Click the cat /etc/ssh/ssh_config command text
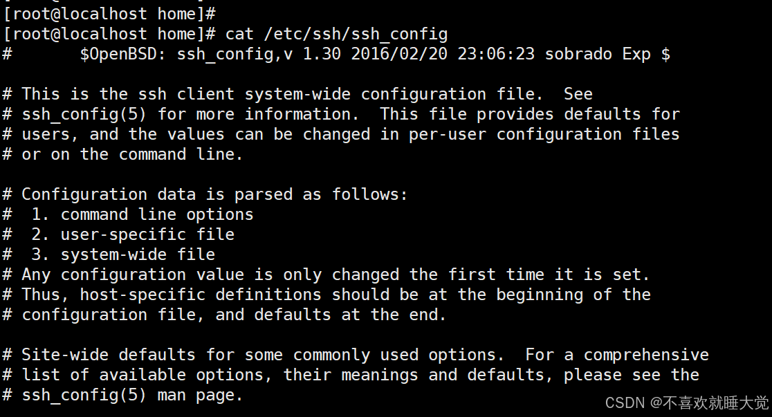The image size is (772, 417). (x=336, y=34)
